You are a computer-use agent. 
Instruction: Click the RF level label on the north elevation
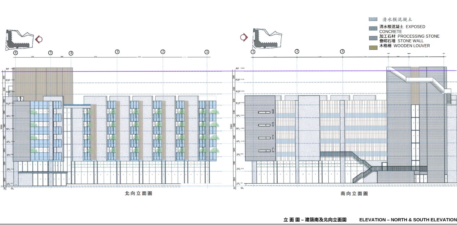pyautogui.click(x=8, y=69)
